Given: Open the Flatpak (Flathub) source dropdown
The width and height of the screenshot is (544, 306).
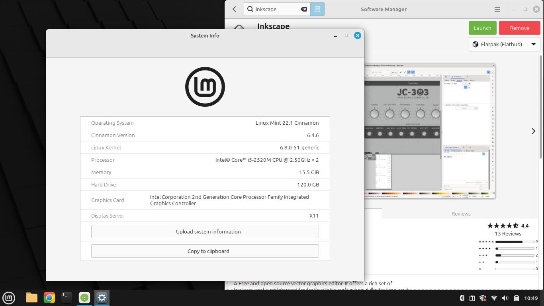Looking at the screenshot, I should (504, 44).
